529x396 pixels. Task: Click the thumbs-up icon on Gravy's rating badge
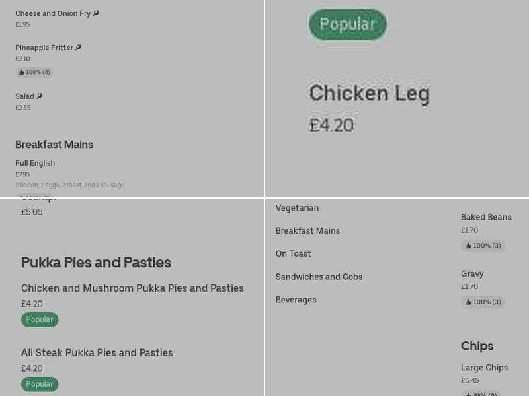[467, 302]
